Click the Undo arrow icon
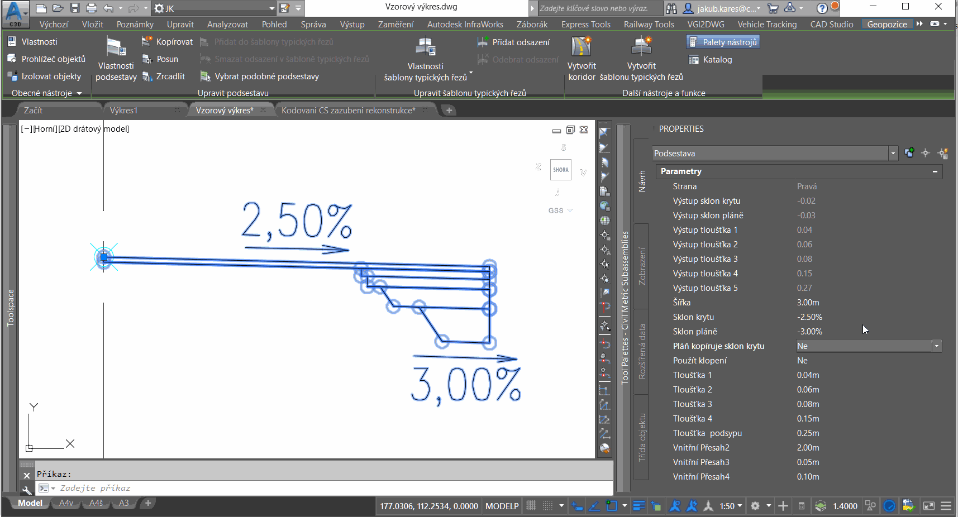 pos(108,8)
